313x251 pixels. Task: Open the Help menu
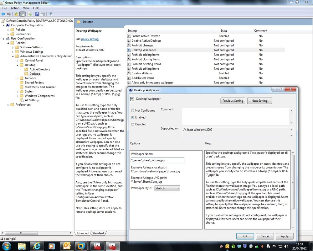[36, 8]
